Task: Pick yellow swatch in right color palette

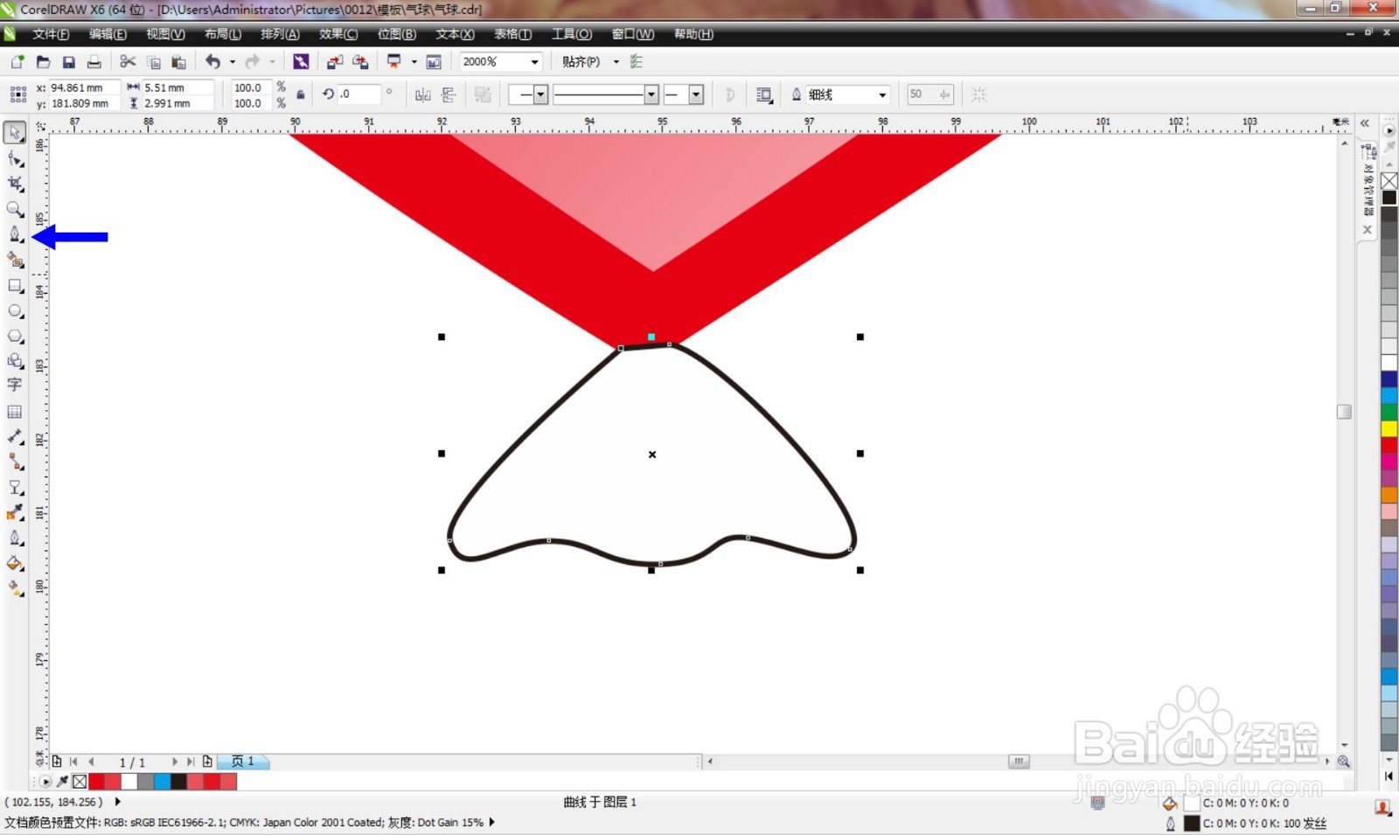Action: (x=1389, y=428)
